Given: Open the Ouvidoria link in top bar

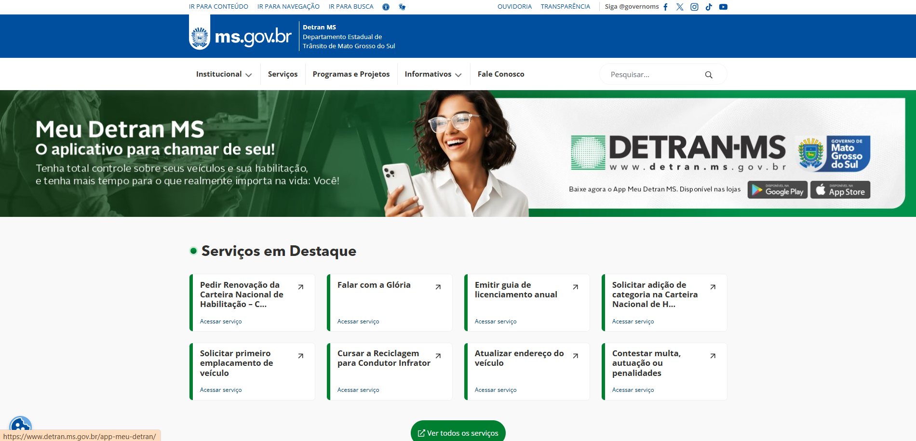Looking at the screenshot, I should click(514, 7).
